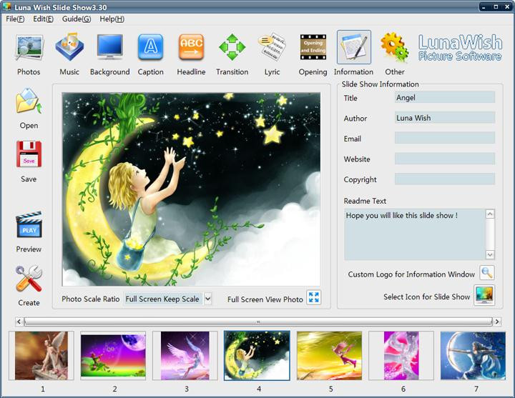515x398 pixels.
Task: Click the empty Email field
Action: click(x=445, y=138)
